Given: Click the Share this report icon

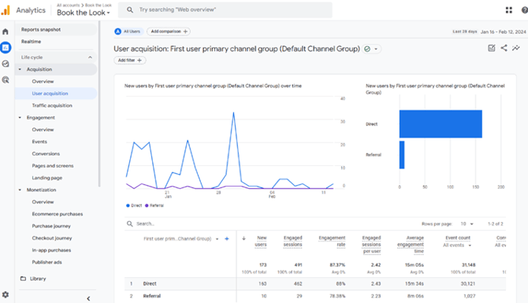Looking at the screenshot, I should point(504,48).
